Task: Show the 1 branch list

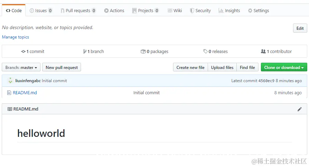Action: [93, 51]
